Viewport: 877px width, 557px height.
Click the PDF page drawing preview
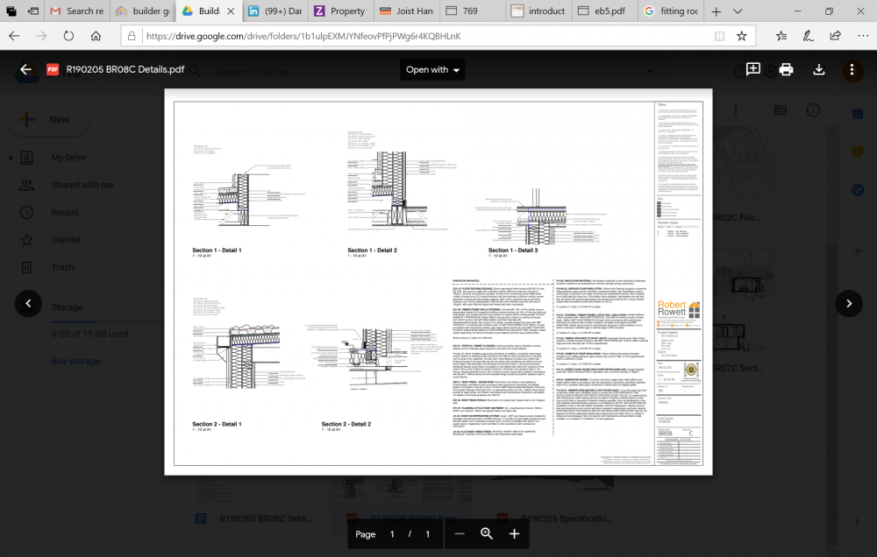pyautogui.click(x=438, y=282)
